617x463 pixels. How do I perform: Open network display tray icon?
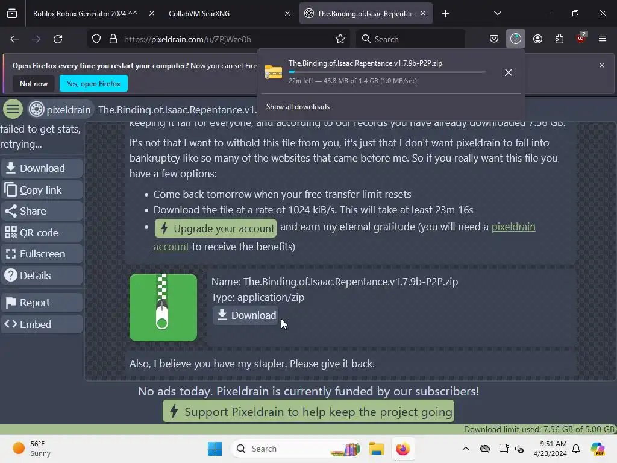(504, 449)
